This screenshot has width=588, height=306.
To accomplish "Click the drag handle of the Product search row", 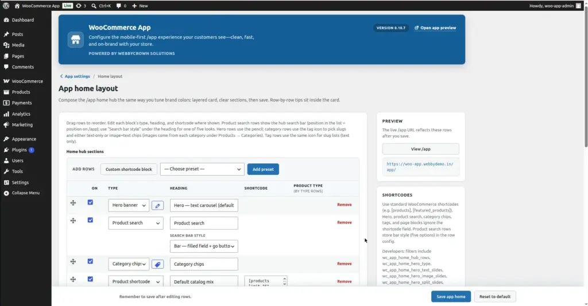I will pyautogui.click(x=73, y=221).
